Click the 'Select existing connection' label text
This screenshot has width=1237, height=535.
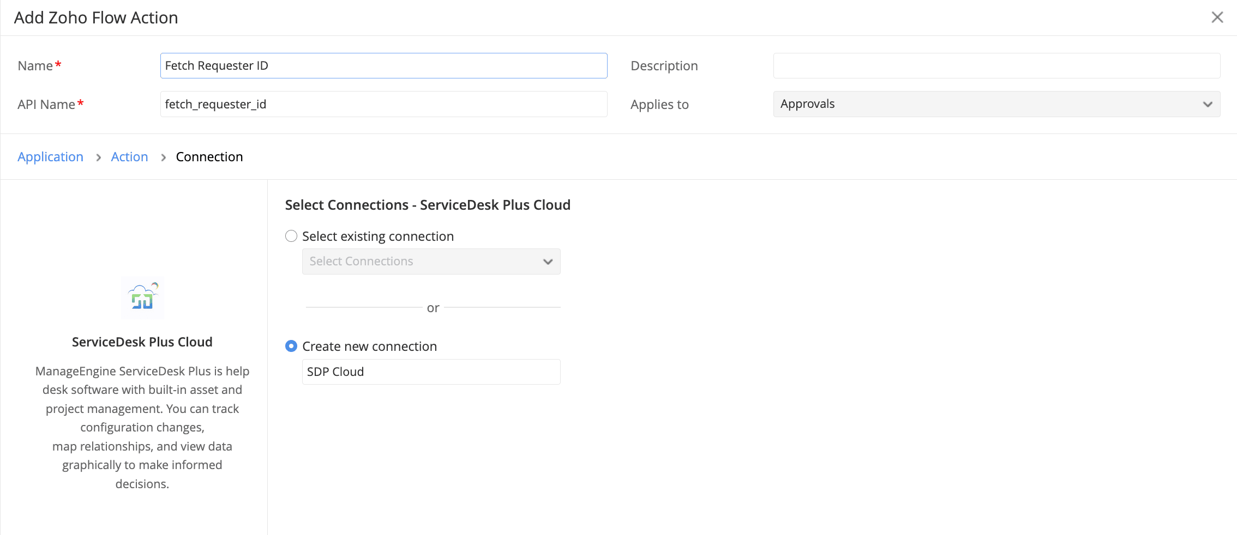point(377,236)
